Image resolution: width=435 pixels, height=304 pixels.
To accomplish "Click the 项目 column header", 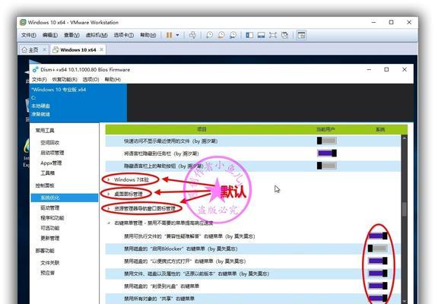I will point(202,129).
